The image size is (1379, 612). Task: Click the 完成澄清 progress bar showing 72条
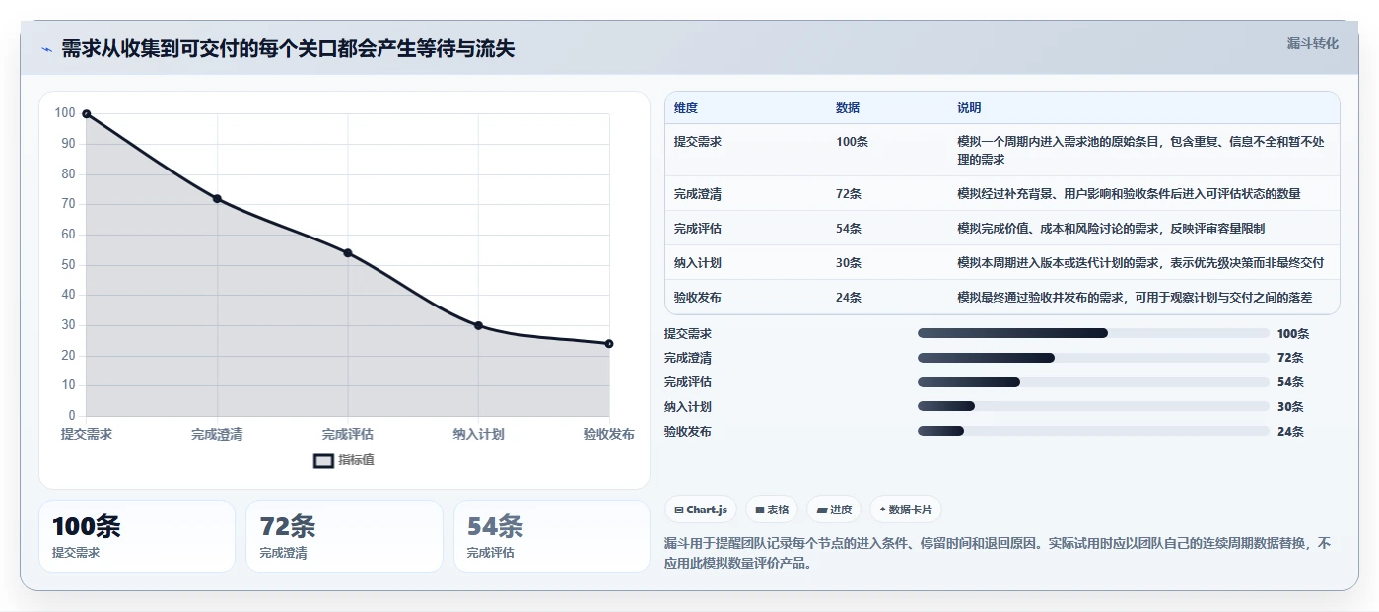(1093, 358)
